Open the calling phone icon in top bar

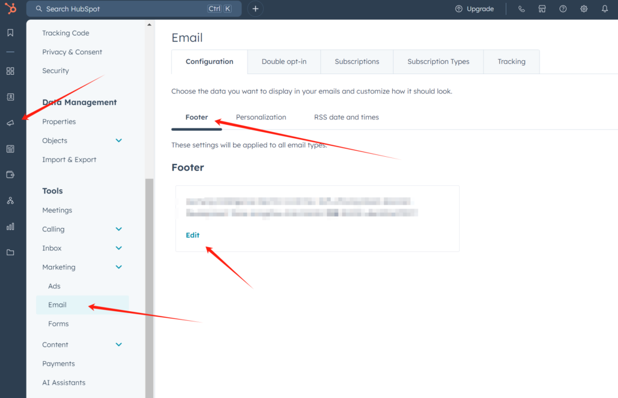click(521, 9)
